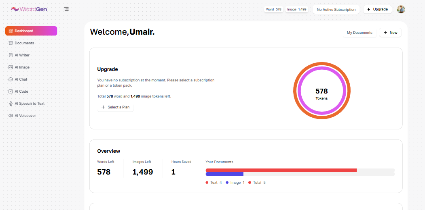
Task: Click the No Active Subscription badge
Action: [x=336, y=9]
